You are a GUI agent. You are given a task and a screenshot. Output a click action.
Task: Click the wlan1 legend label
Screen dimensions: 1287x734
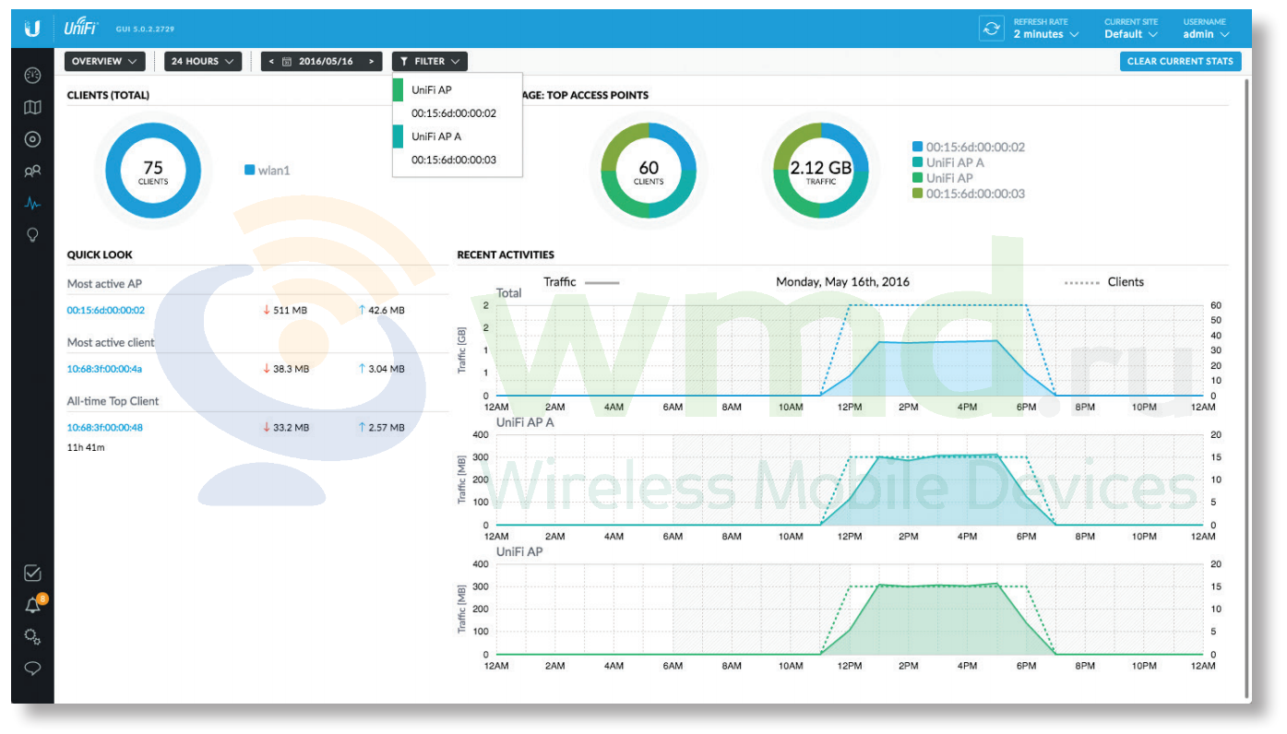[x=274, y=171]
